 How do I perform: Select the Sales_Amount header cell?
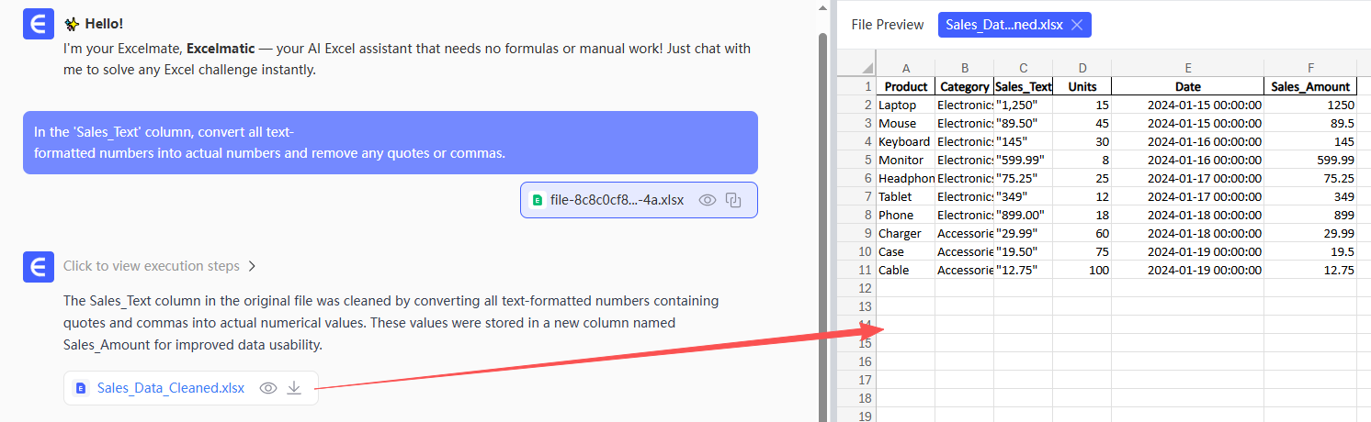point(1310,86)
